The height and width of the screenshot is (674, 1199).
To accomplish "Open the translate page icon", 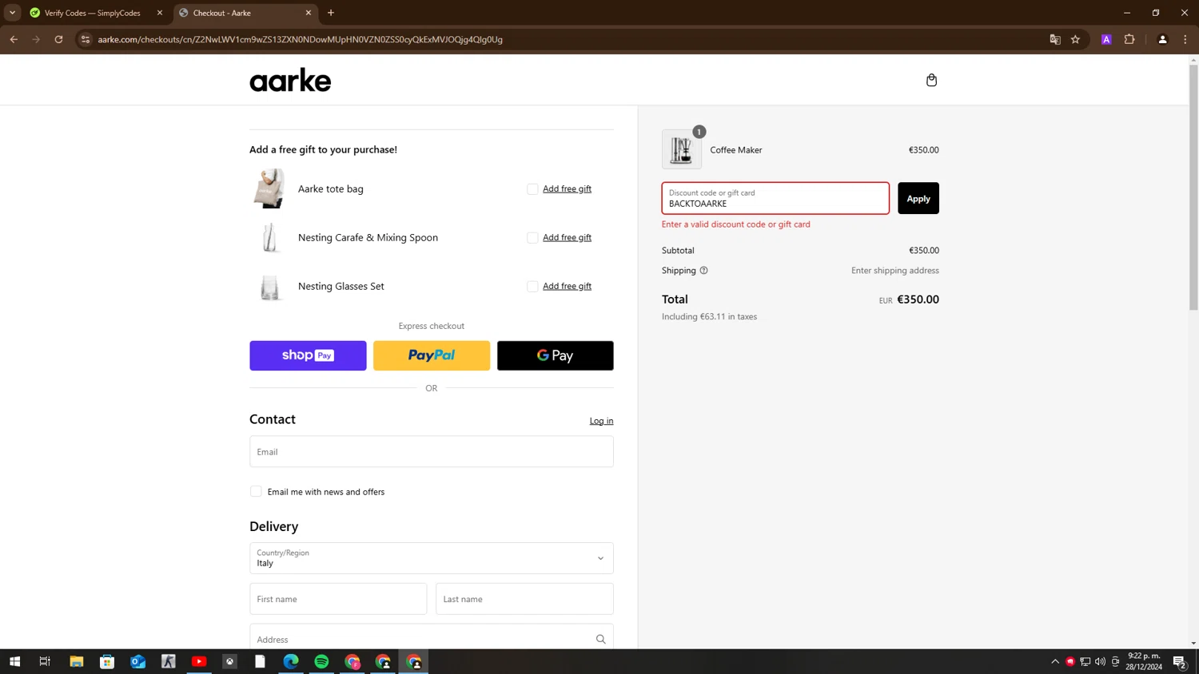I will tap(1054, 39).
